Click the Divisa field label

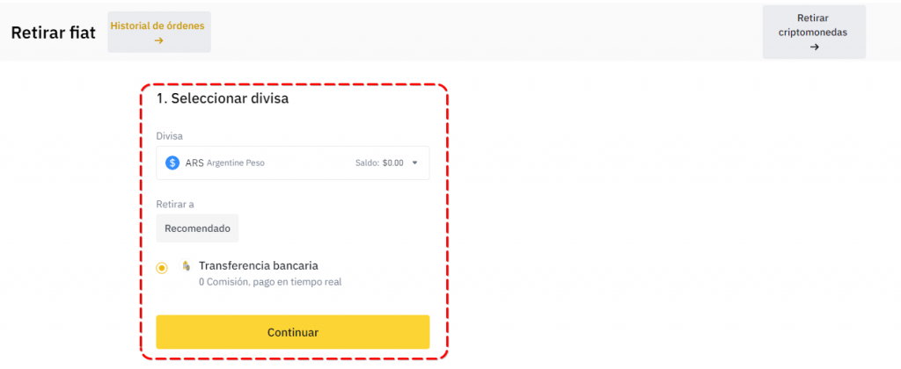click(169, 136)
